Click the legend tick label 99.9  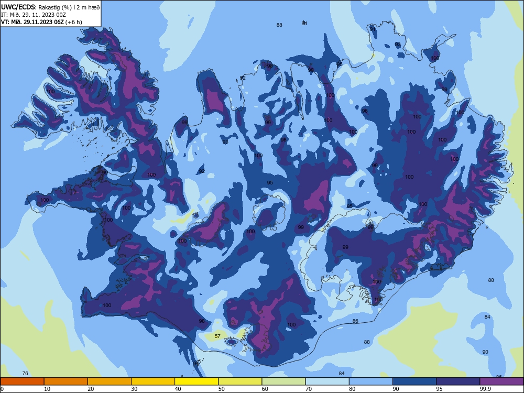(485, 389)
